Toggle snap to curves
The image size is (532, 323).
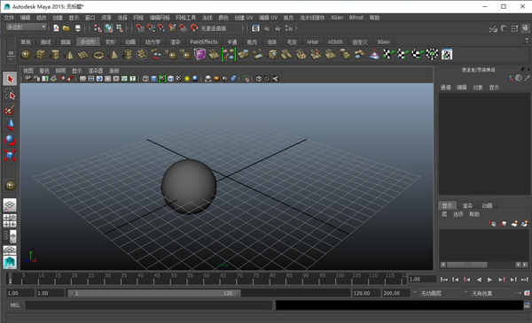pos(151,28)
